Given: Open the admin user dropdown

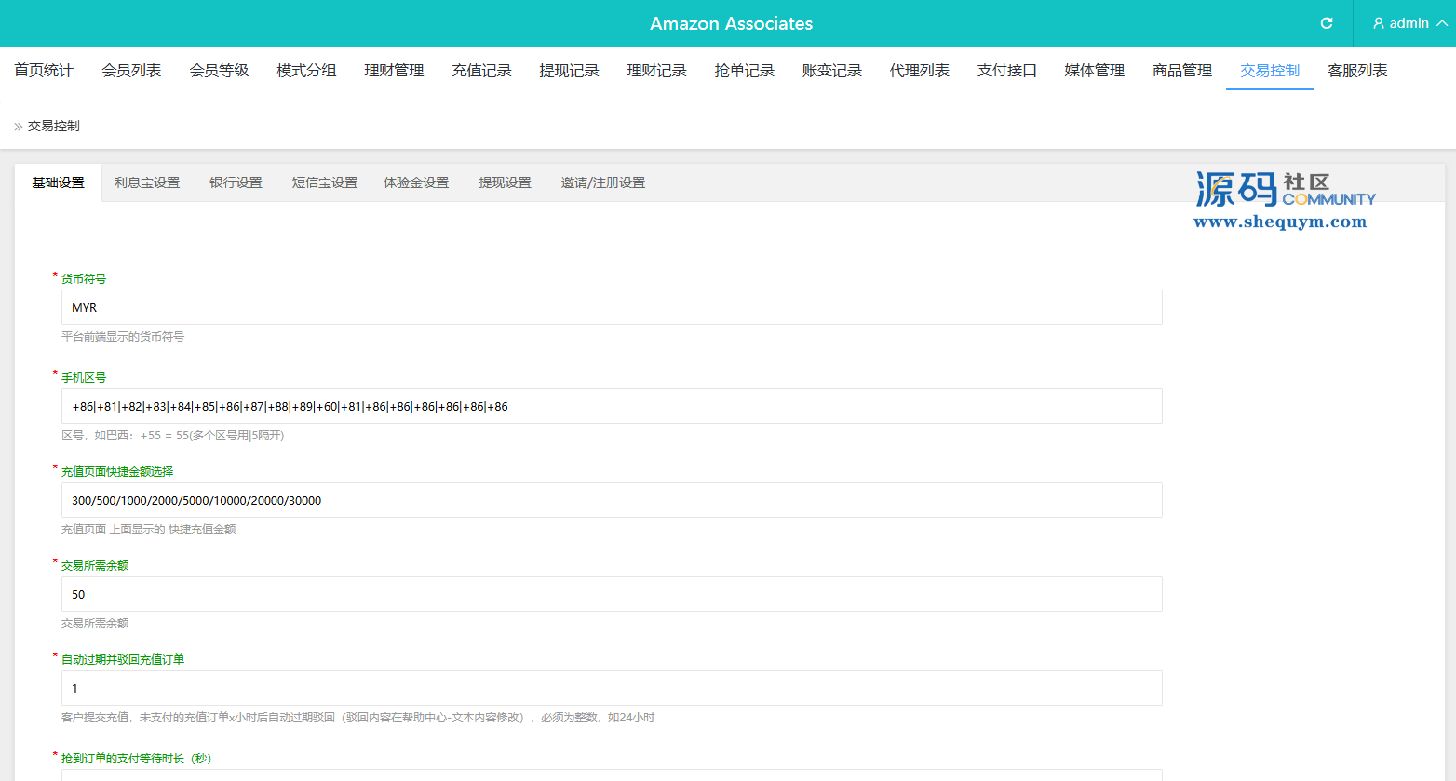Looking at the screenshot, I should pos(1409,23).
